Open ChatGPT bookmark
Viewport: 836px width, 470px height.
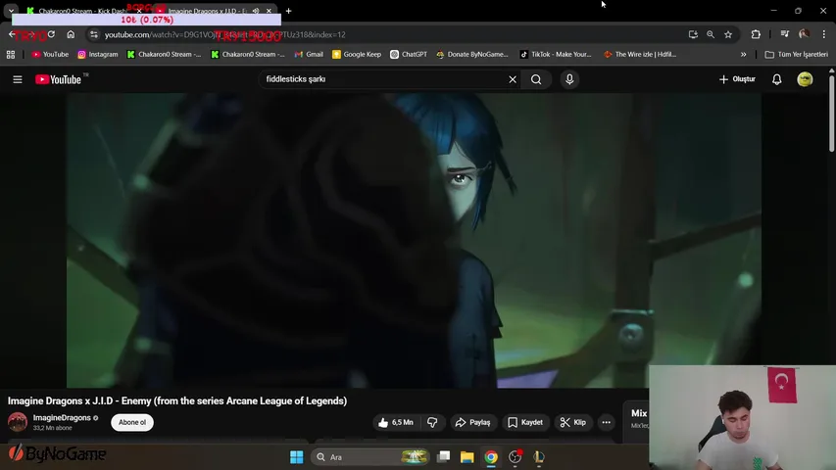[x=409, y=55]
